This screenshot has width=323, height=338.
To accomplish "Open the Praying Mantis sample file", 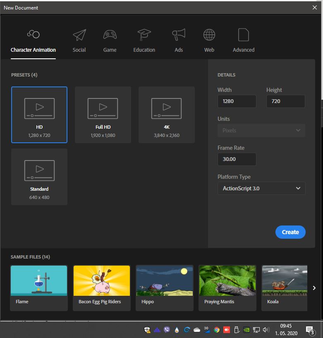I will [227, 288].
